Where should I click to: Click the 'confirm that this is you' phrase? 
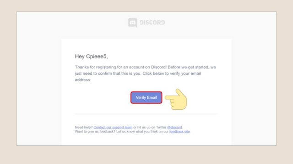[119, 73]
